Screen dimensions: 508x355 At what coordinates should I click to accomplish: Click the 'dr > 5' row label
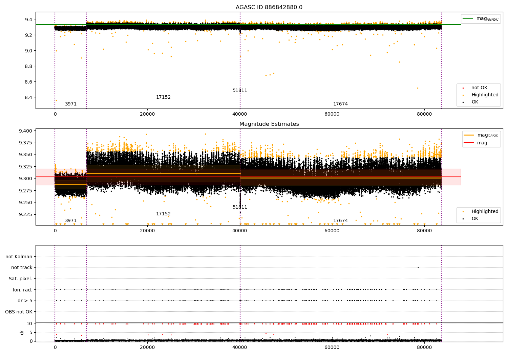tap(25, 301)
